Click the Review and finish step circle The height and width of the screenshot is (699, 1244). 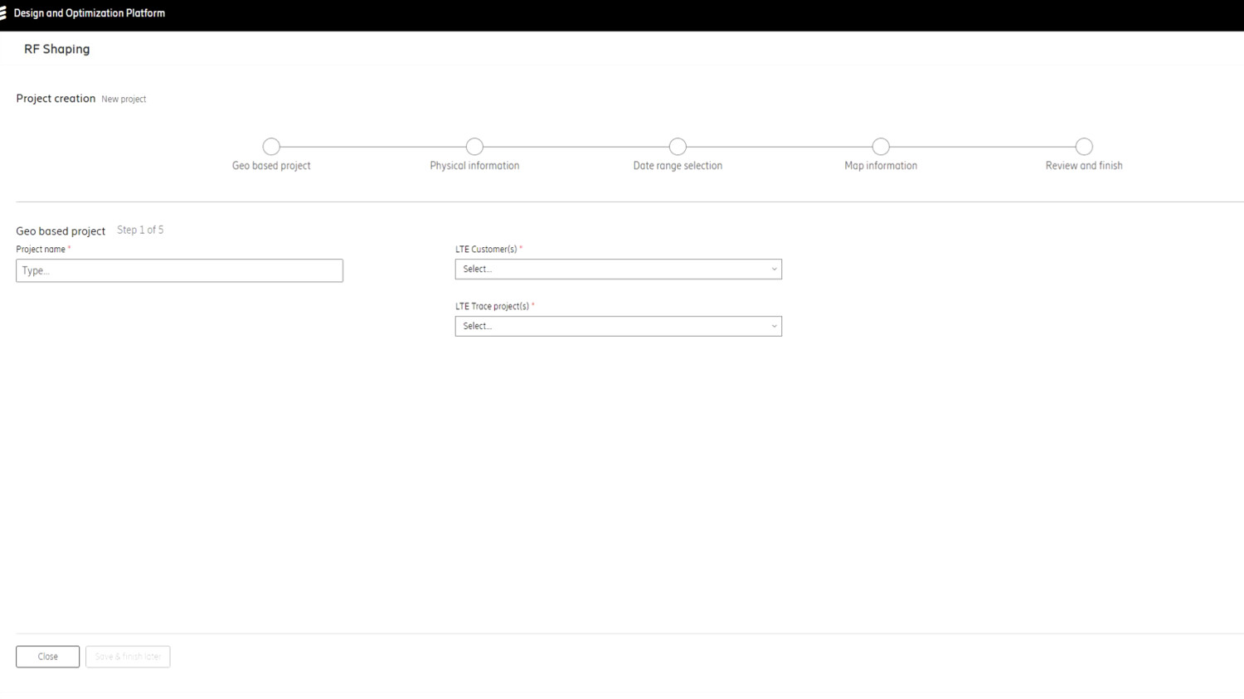pos(1084,146)
